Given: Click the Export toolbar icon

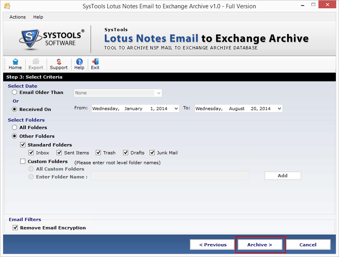Looking at the screenshot, I should (36, 64).
